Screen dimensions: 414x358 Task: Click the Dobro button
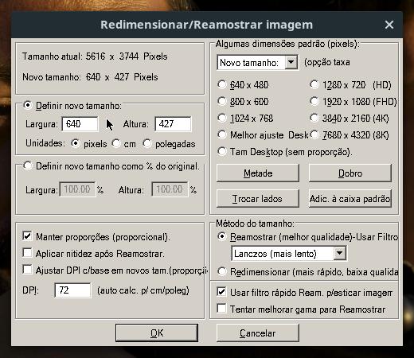350,173
